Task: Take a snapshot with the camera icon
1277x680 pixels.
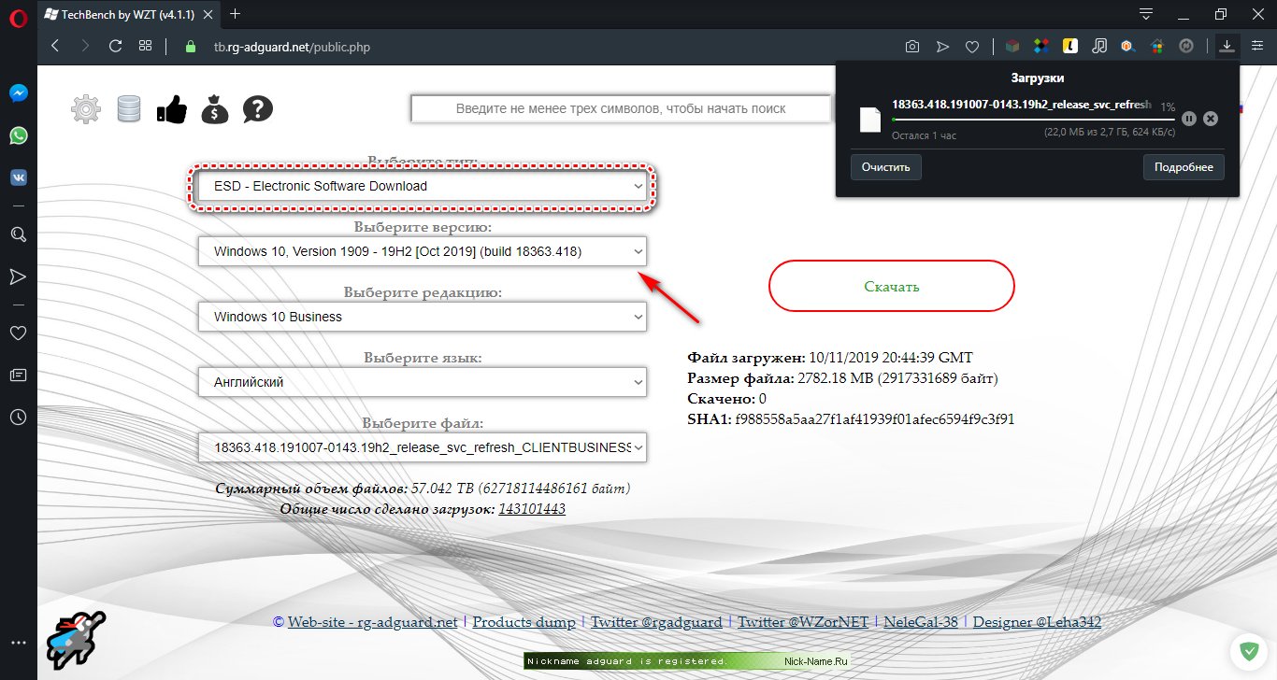Action: [x=912, y=46]
